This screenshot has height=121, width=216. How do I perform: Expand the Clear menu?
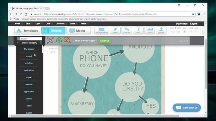click(49, 24)
